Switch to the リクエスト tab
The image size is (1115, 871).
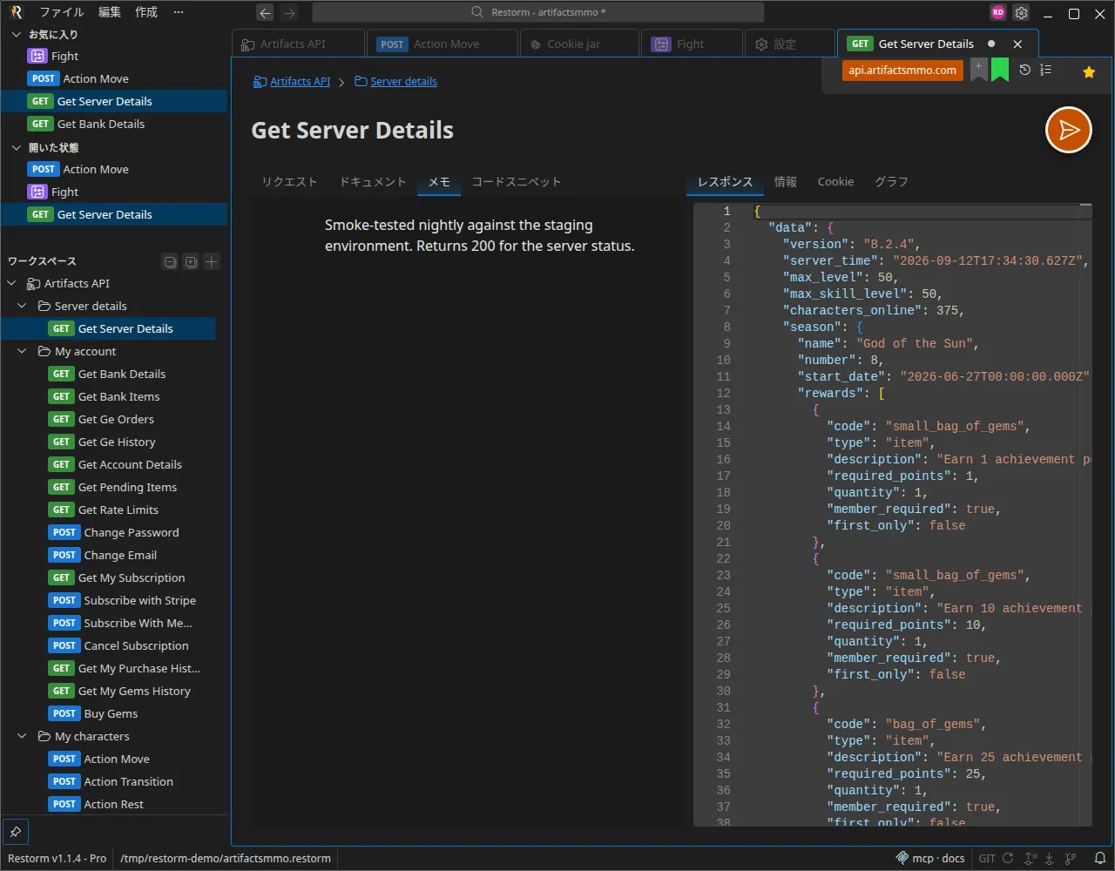tap(289, 181)
